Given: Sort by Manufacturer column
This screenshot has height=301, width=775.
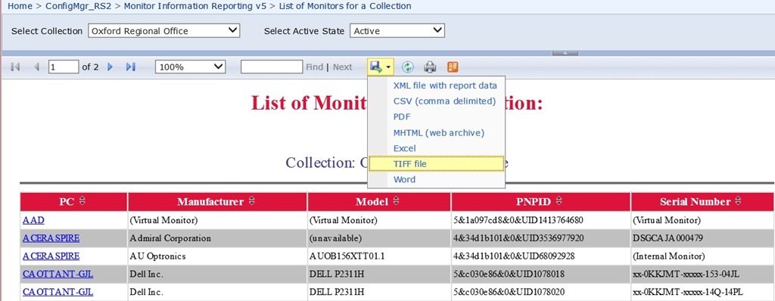Looking at the screenshot, I should tap(251, 202).
